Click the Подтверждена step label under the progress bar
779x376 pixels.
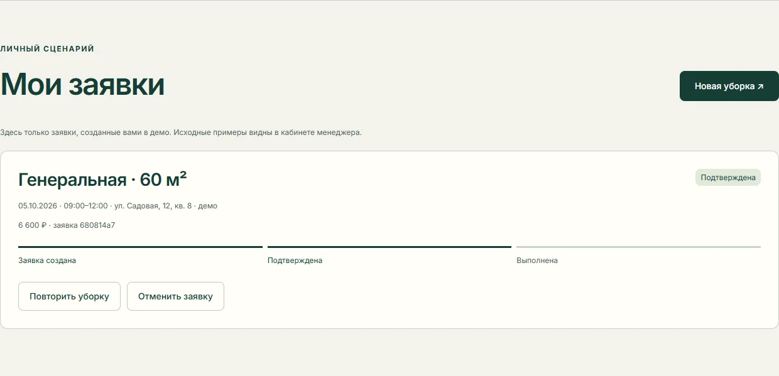tap(295, 260)
